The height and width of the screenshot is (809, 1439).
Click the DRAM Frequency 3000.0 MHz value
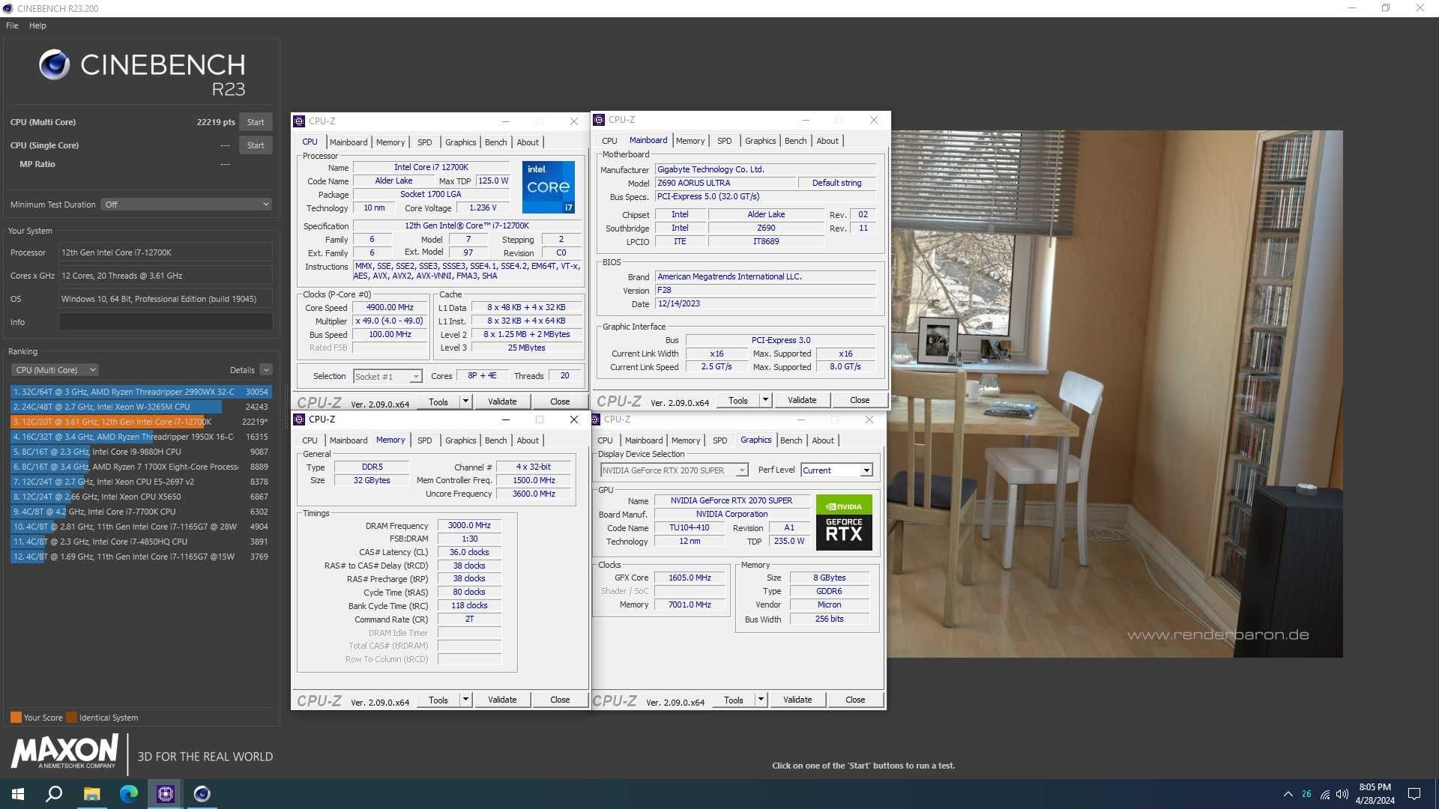(x=469, y=526)
